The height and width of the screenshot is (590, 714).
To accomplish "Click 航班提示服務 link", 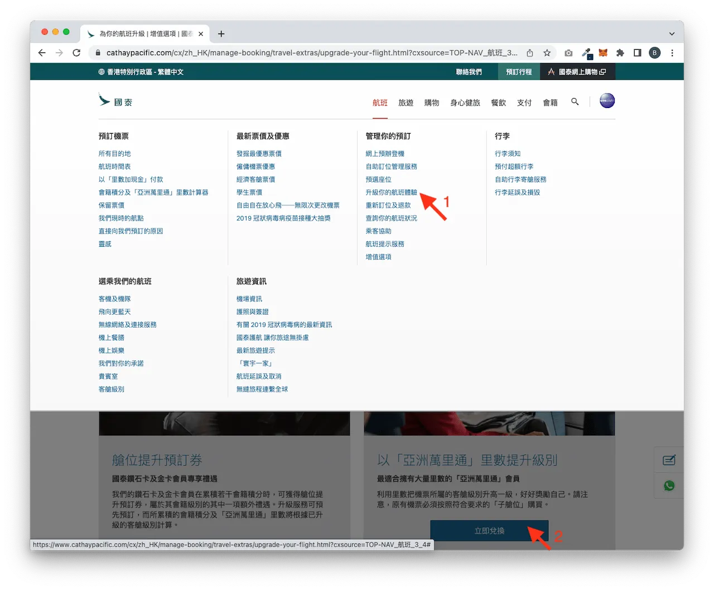I will coord(385,244).
